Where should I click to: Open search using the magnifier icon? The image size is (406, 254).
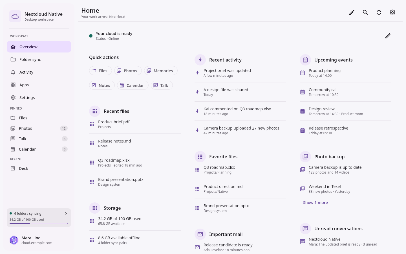pyautogui.click(x=365, y=12)
